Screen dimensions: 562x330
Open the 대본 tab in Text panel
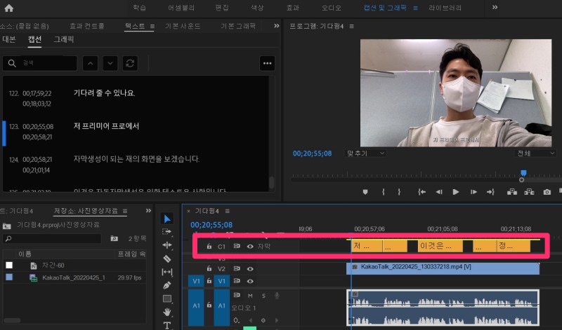[9, 39]
